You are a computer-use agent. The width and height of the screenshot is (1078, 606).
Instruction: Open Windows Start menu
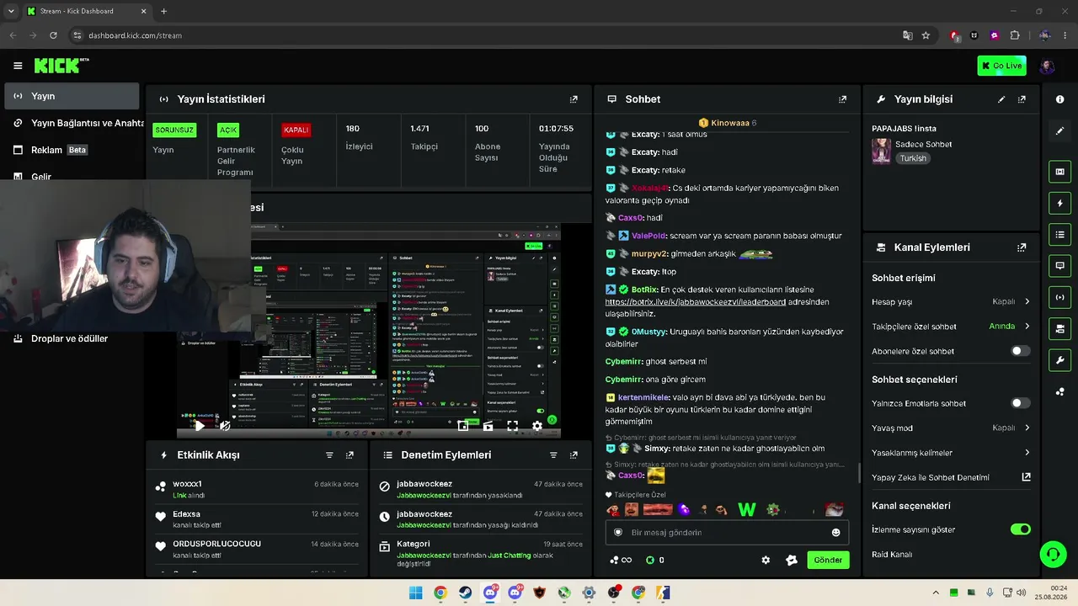coord(415,593)
